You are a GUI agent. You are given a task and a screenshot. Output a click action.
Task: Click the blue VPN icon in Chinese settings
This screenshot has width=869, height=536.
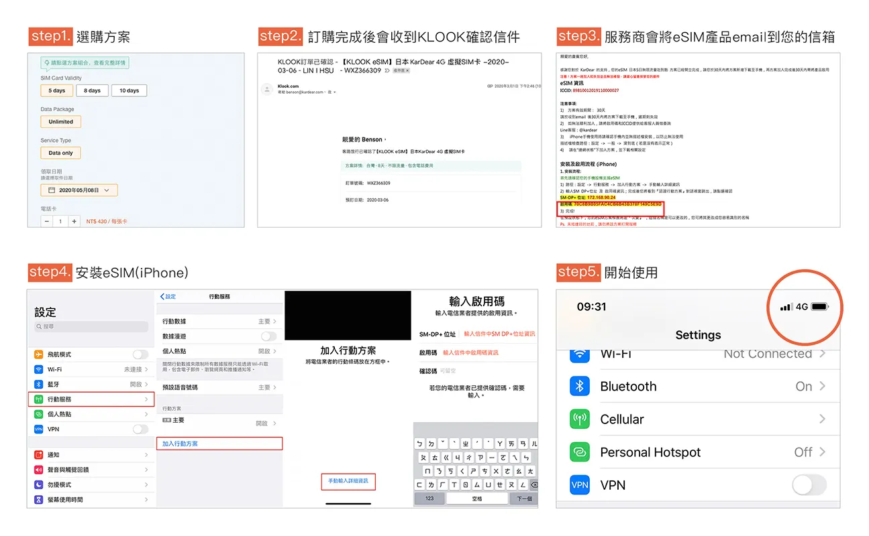(39, 429)
